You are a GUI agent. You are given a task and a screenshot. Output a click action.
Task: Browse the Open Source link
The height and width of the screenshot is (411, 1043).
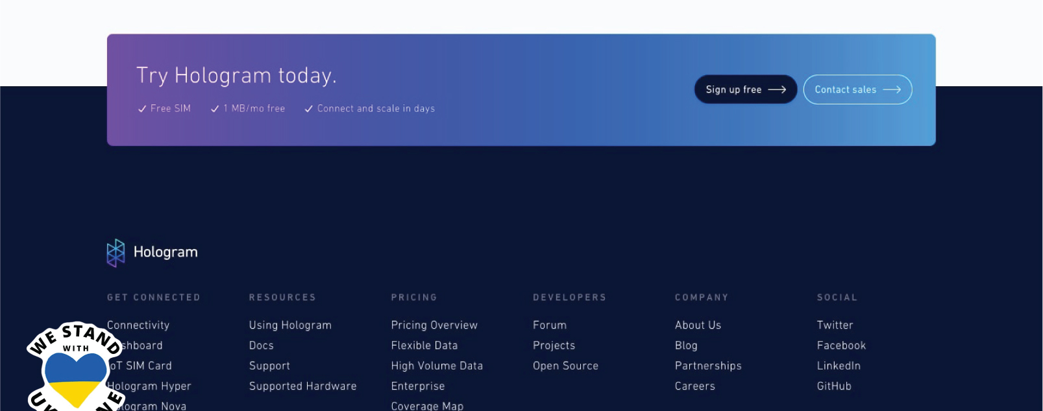(565, 366)
